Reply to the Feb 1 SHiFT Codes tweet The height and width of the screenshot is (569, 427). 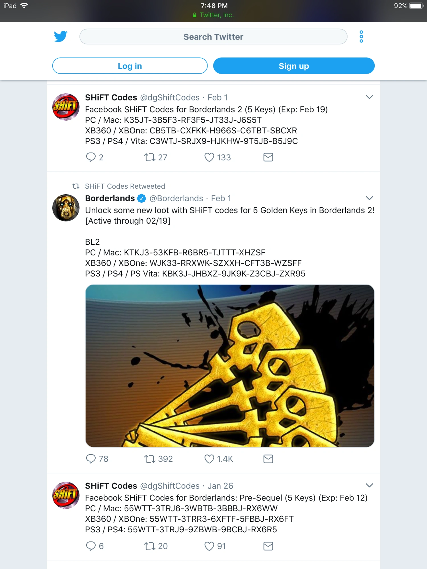click(x=91, y=157)
